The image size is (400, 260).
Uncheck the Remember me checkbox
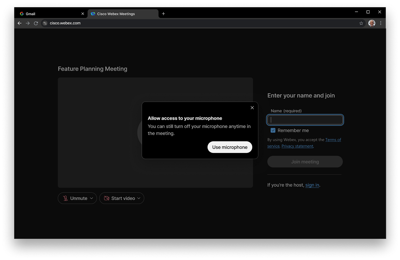tap(272, 130)
